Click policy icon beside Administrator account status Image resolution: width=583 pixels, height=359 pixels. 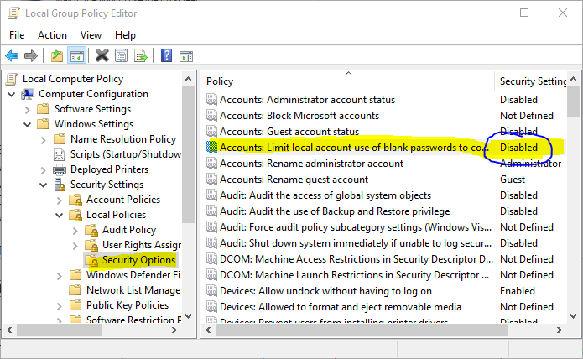coord(211,100)
